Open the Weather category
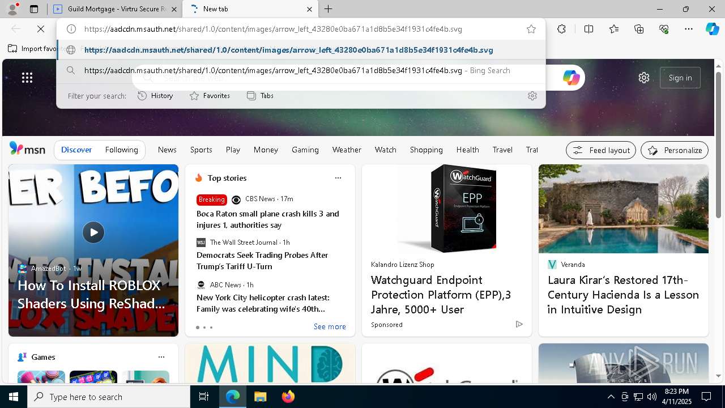Viewport: 725px width, 408px height. [347, 150]
